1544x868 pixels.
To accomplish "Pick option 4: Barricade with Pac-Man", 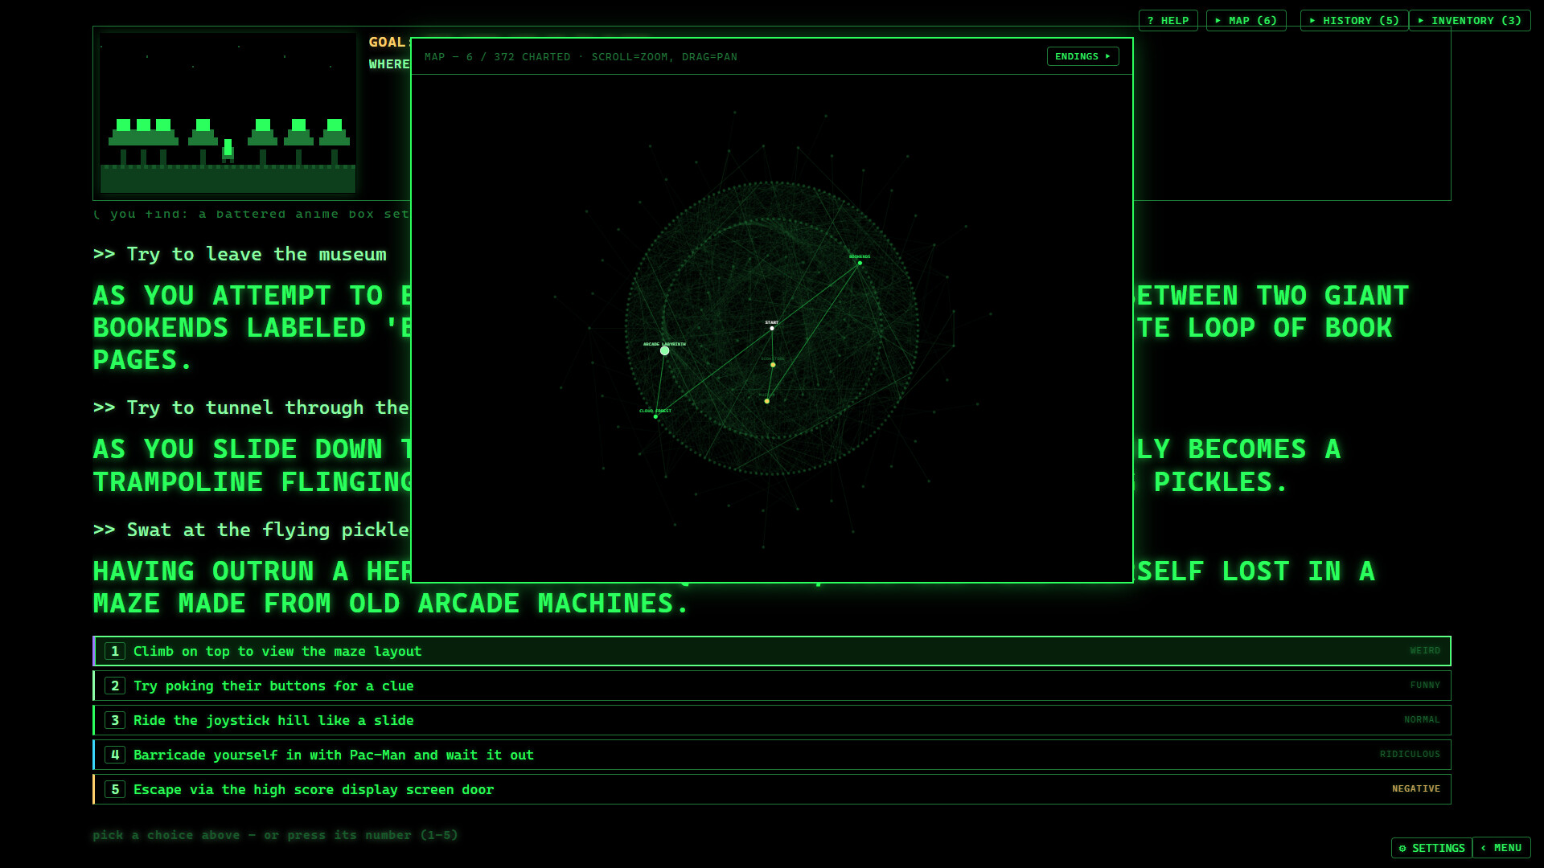I will pos(772,755).
